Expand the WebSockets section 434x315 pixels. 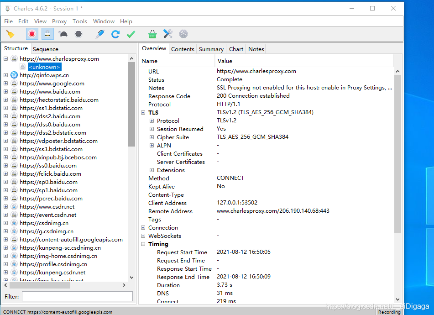tap(143, 236)
